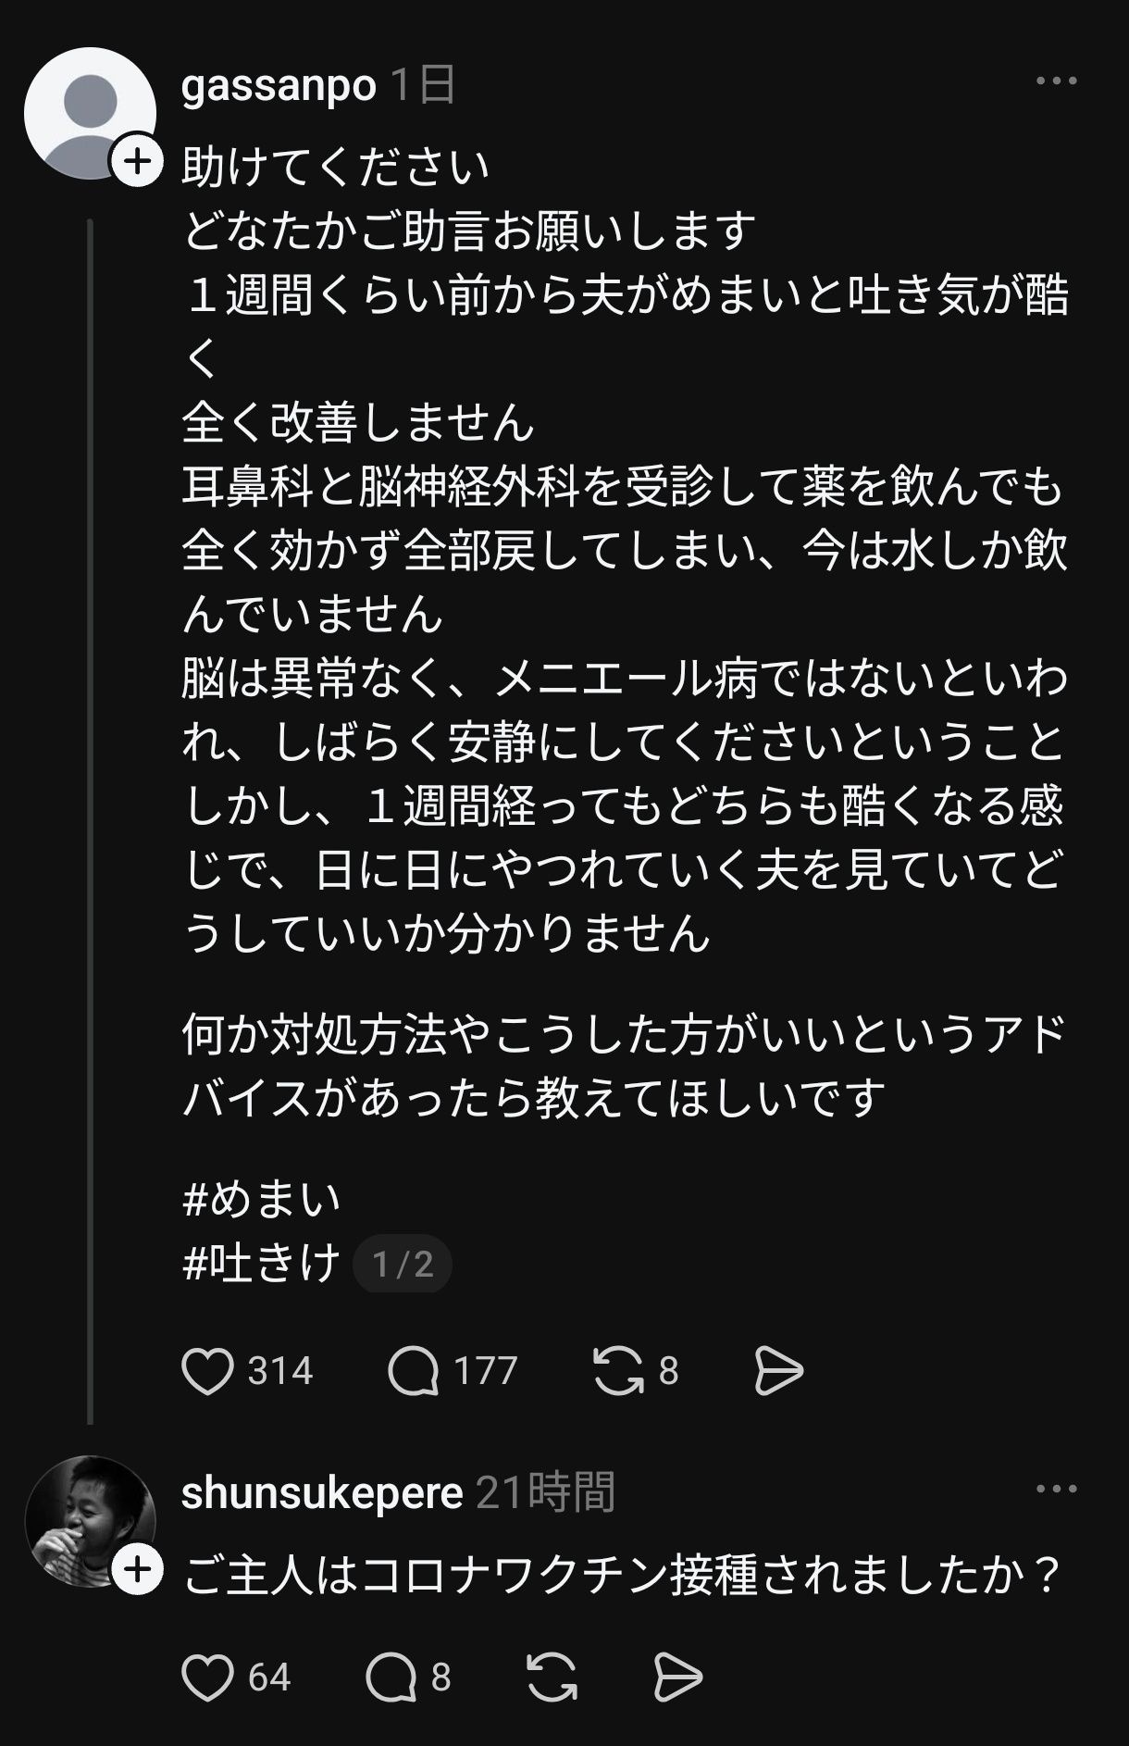Repost gassanpo's post
Screen dimensions: 1129x1746
pyautogui.click(x=618, y=1371)
